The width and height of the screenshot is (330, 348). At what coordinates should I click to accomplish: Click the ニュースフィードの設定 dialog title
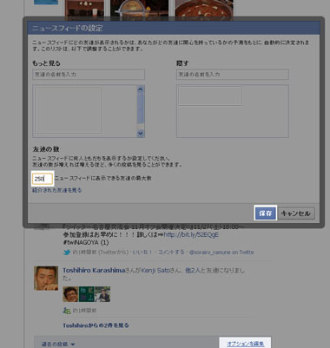coord(68,29)
